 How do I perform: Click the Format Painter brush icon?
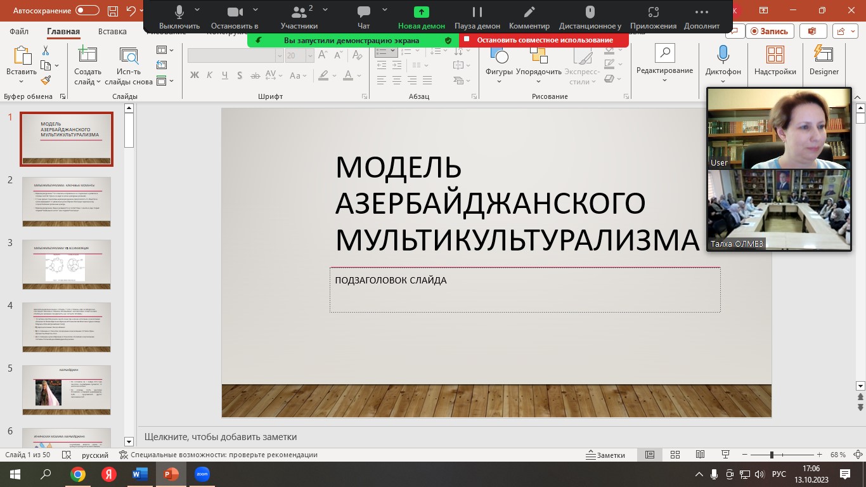point(46,81)
